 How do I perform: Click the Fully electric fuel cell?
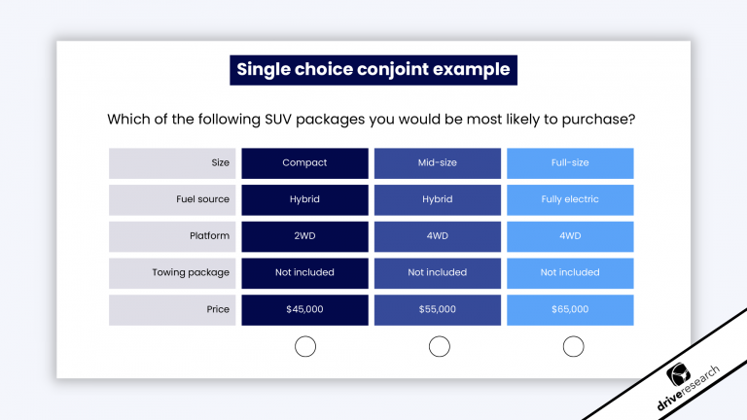570,200
